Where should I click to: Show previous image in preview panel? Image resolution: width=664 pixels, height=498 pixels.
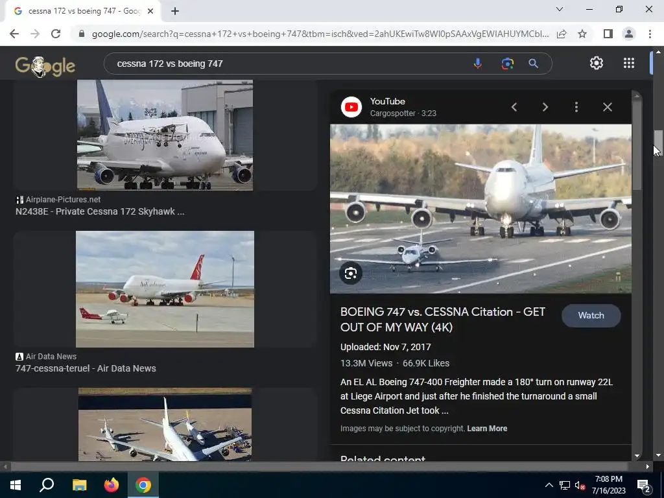pyautogui.click(x=514, y=107)
